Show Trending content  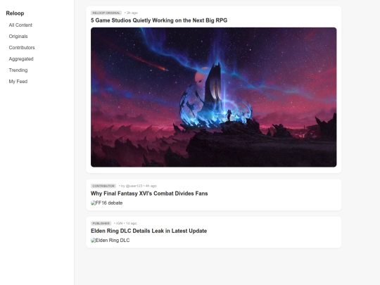click(18, 70)
